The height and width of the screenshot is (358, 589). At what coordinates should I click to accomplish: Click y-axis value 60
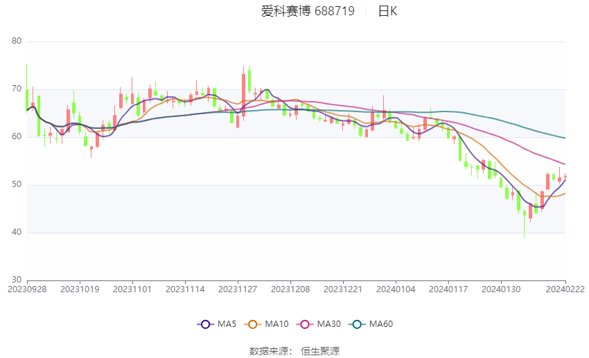[x=17, y=136]
